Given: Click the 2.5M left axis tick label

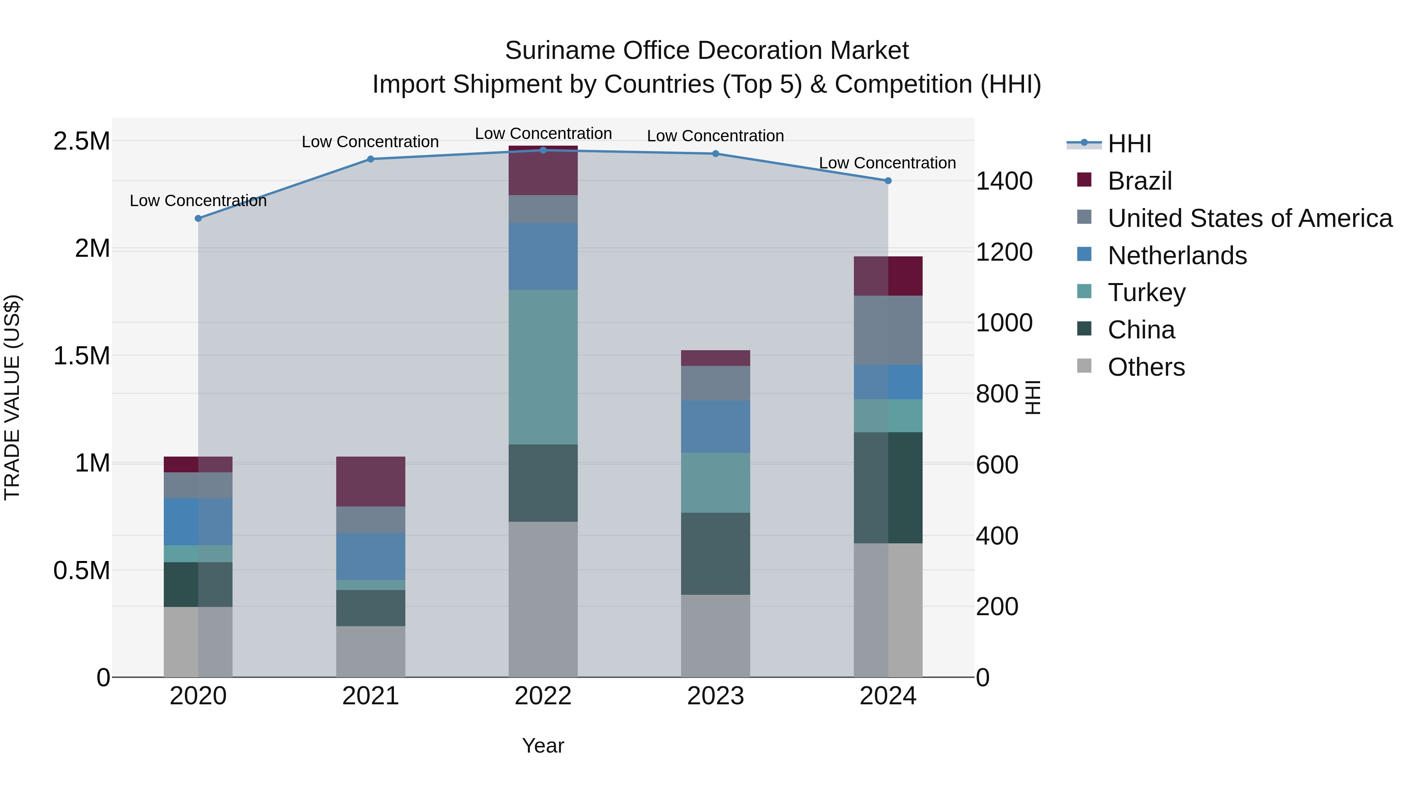Looking at the screenshot, I should [x=82, y=142].
